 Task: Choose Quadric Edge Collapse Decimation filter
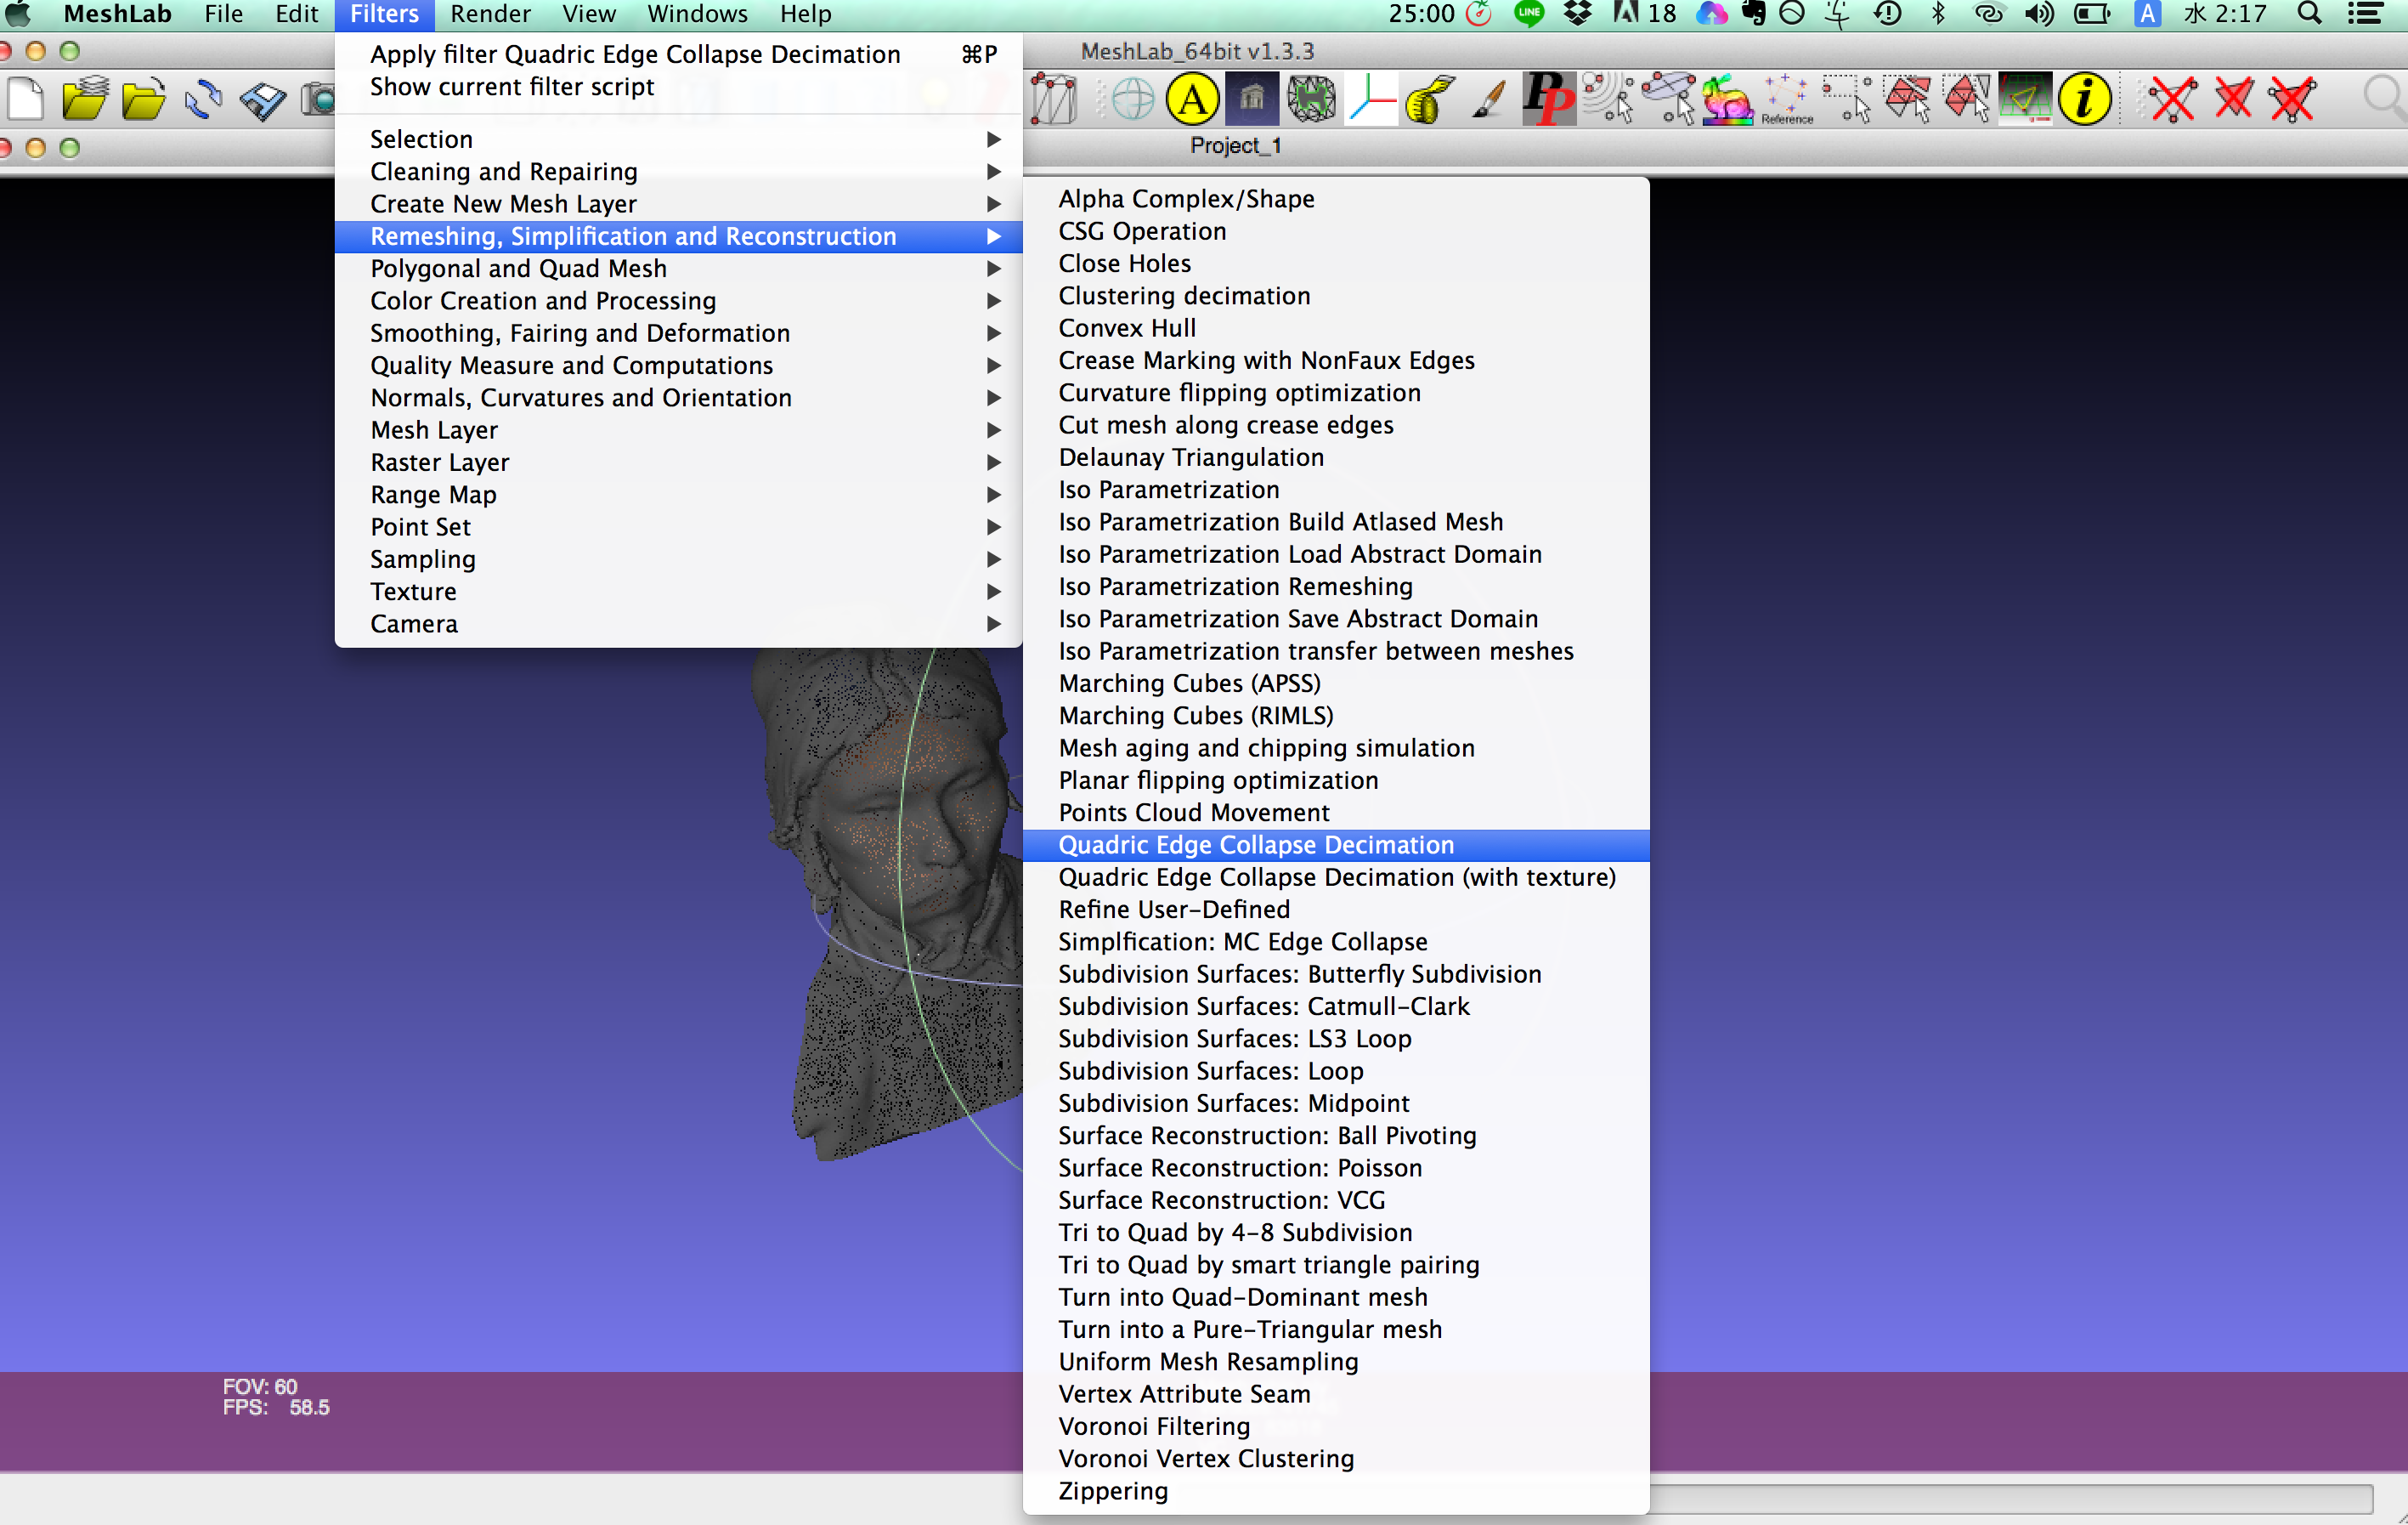point(1336,845)
